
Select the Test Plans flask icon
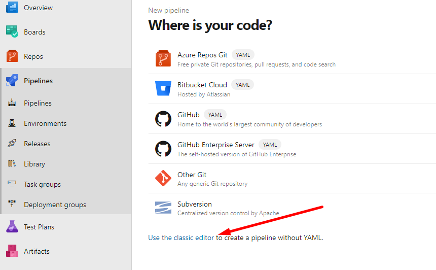tap(12, 227)
